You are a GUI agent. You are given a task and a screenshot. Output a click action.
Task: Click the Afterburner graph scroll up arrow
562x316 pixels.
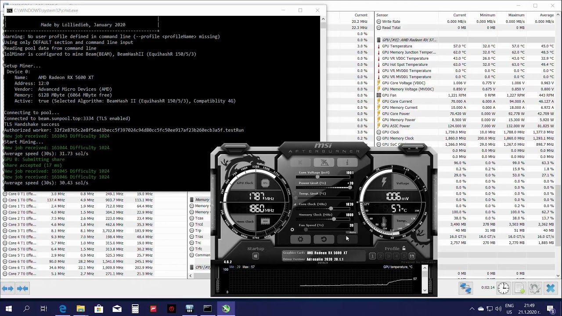pyautogui.click(x=425, y=268)
